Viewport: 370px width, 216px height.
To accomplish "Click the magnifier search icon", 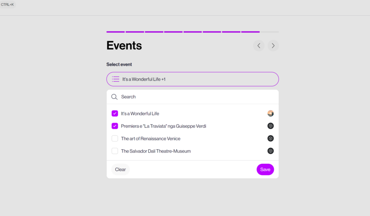I will click(x=115, y=97).
